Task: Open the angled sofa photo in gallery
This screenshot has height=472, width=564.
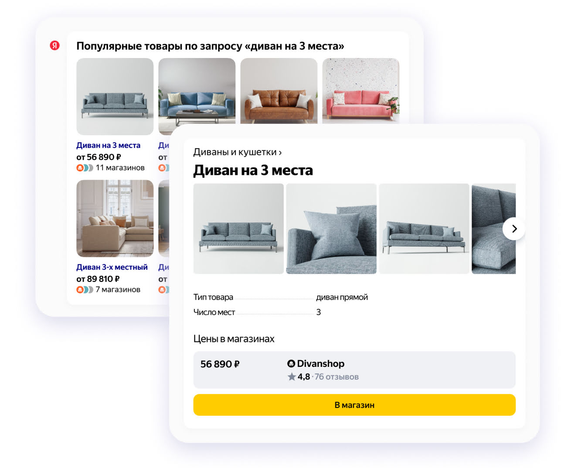Action: (x=424, y=229)
